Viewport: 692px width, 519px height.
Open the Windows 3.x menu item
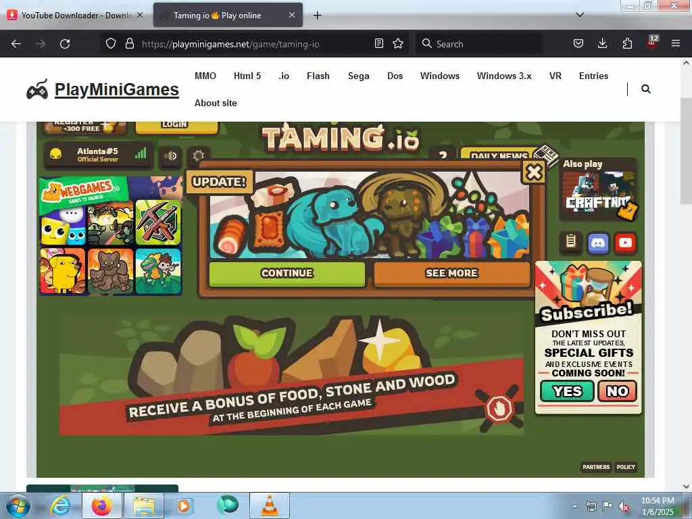504,76
